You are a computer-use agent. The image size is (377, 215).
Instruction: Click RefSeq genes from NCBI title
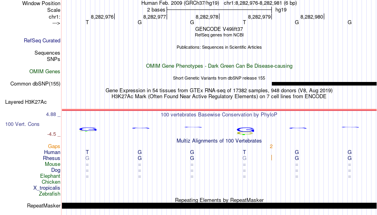(x=219, y=35)
